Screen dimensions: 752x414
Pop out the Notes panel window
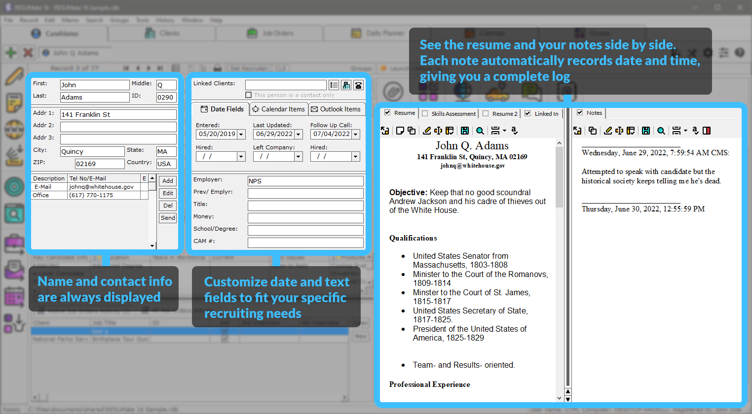pyautogui.click(x=578, y=131)
